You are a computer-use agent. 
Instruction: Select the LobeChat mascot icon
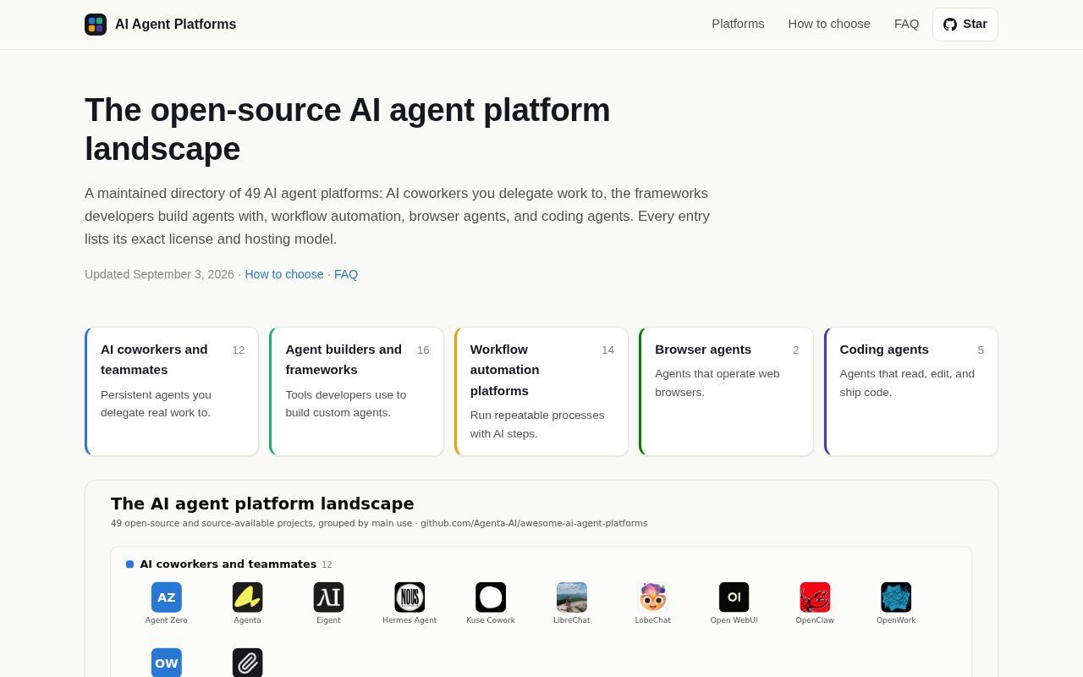pos(653,597)
